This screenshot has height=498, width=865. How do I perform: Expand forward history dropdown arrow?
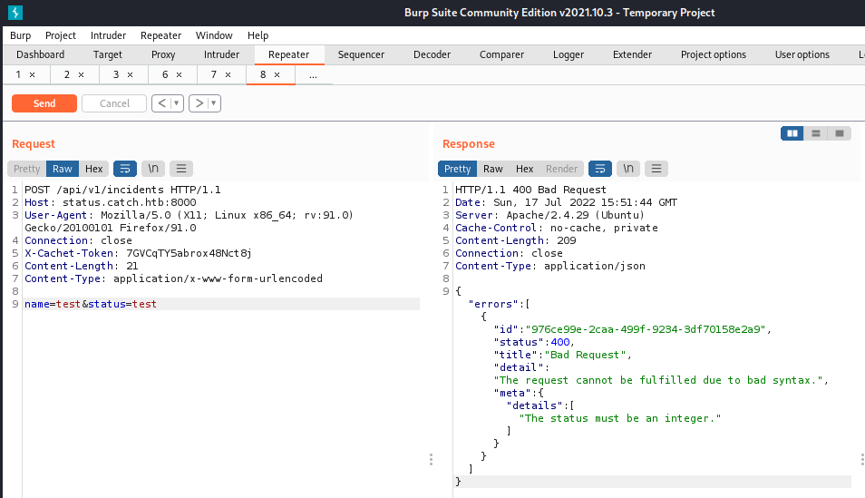[213, 103]
